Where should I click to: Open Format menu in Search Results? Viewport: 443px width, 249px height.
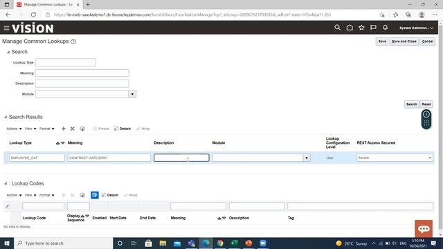click(x=46, y=129)
